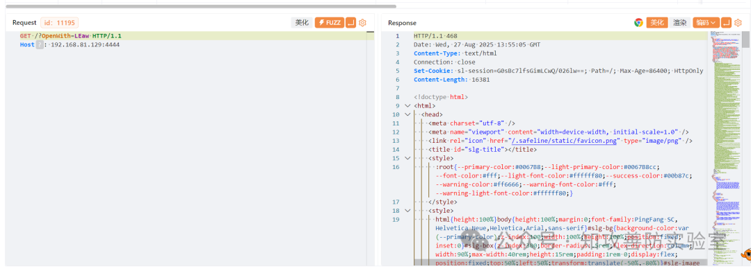Collapse the <html> block at line 9
The width and height of the screenshot is (751, 271).
pyautogui.click(x=407, y=106)
